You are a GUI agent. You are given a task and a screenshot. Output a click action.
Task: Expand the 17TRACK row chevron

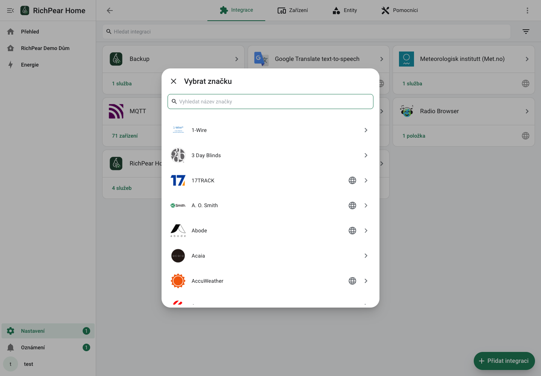tap(366, 180)
